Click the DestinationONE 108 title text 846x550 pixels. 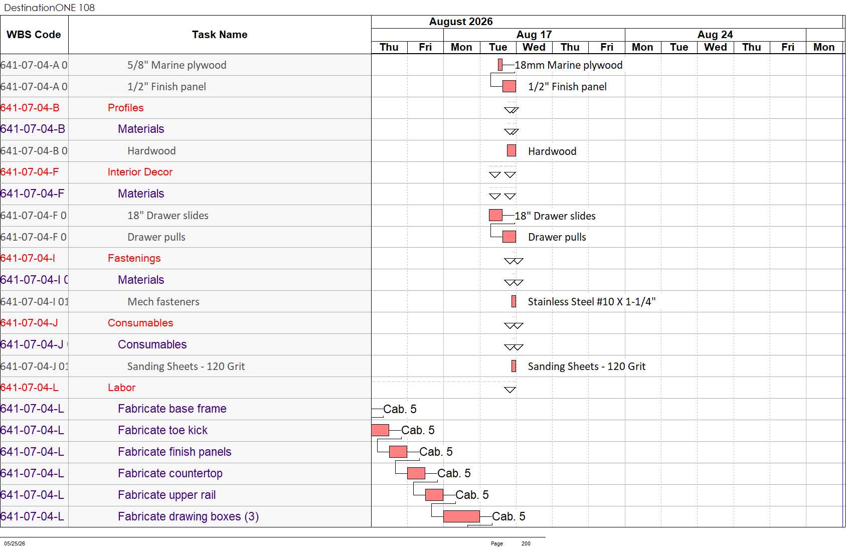(49, 8)
